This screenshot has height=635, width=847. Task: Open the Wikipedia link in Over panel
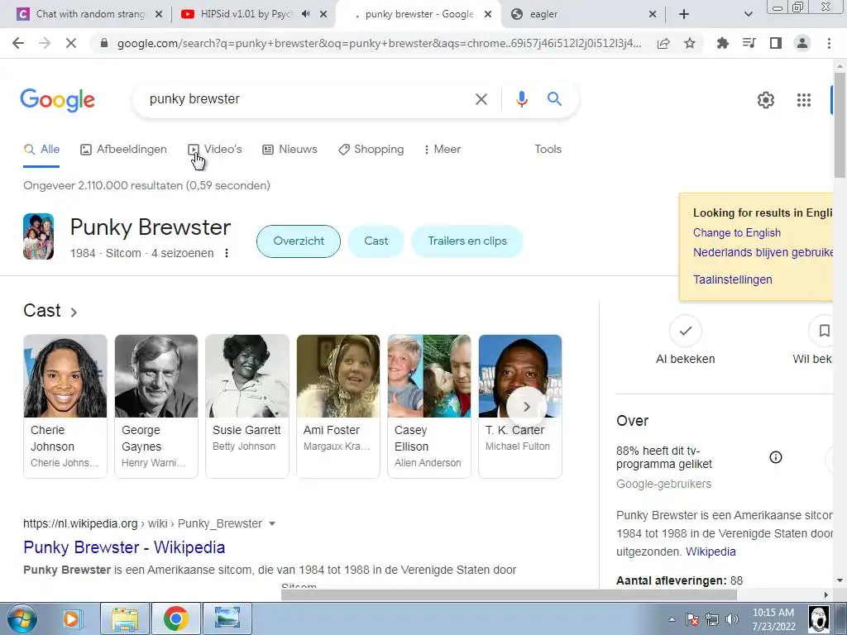click(711, 551)
